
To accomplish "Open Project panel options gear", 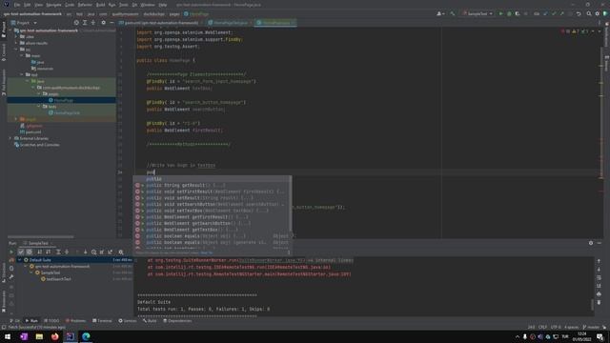I will pyautogui.click(x=103, y=23).
